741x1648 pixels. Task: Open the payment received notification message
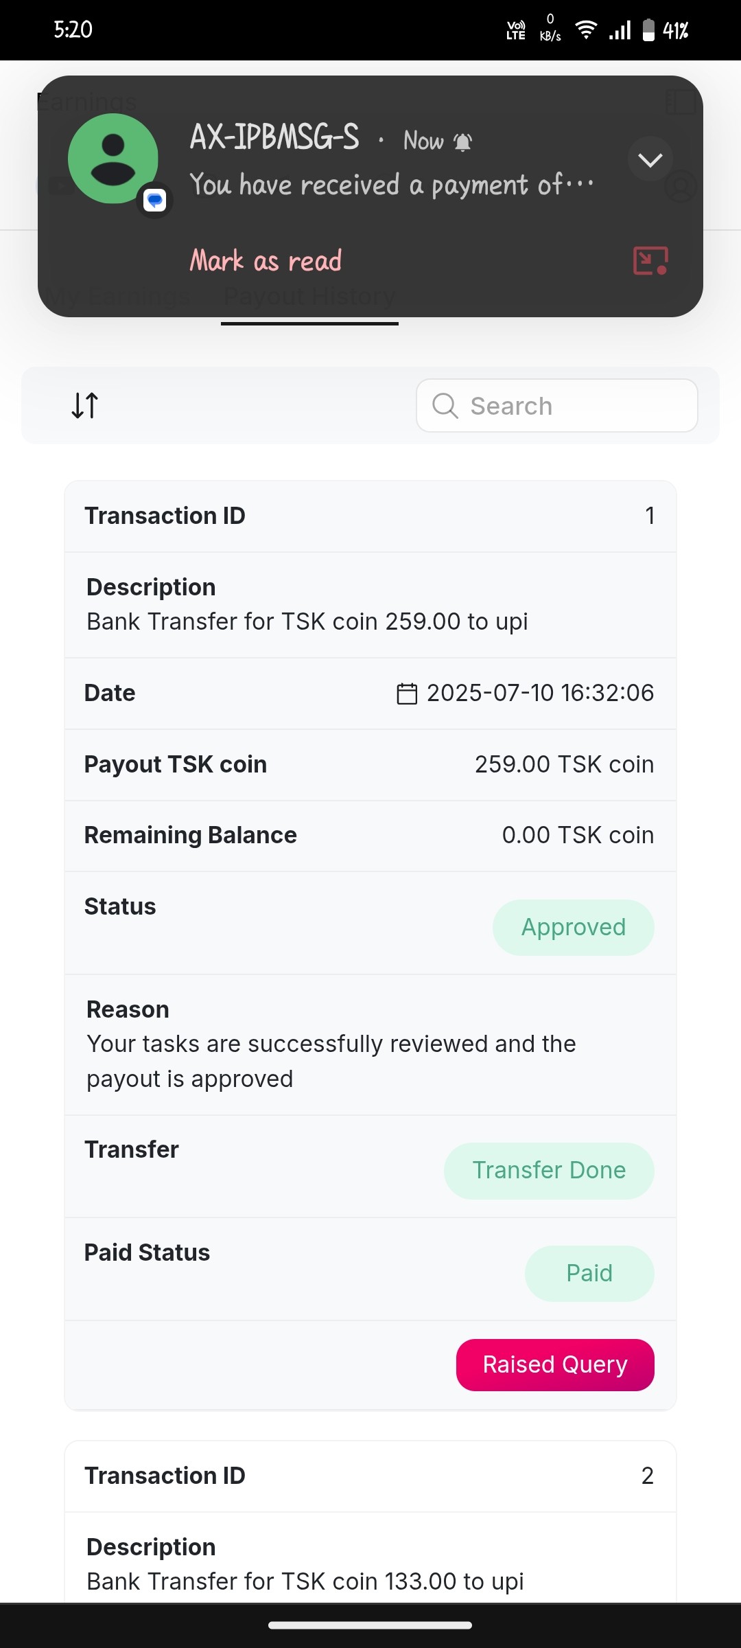point(391,185)
